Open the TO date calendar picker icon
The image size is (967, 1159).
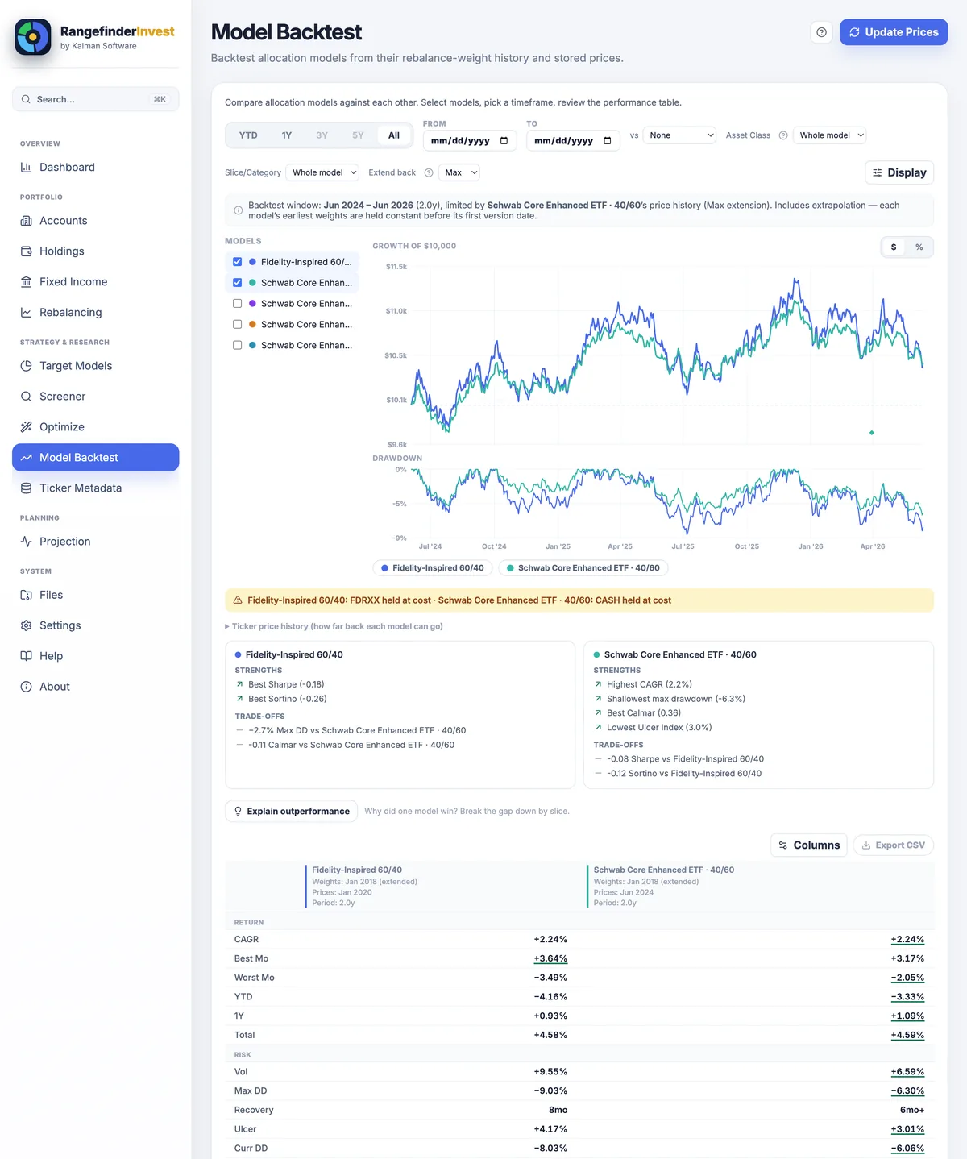click(607, 141)
